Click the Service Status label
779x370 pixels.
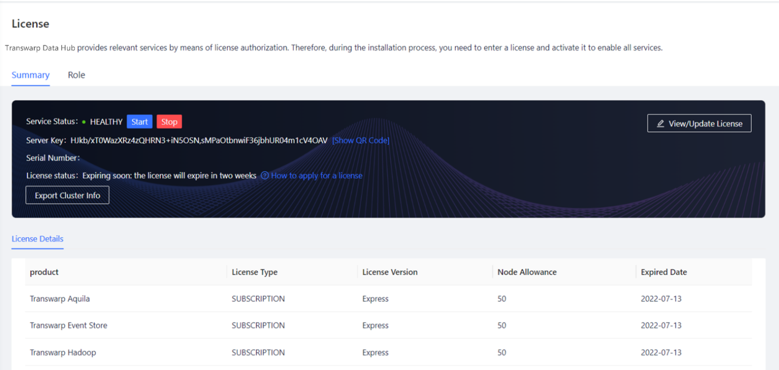pyautogui.click(x=52, y=122)
